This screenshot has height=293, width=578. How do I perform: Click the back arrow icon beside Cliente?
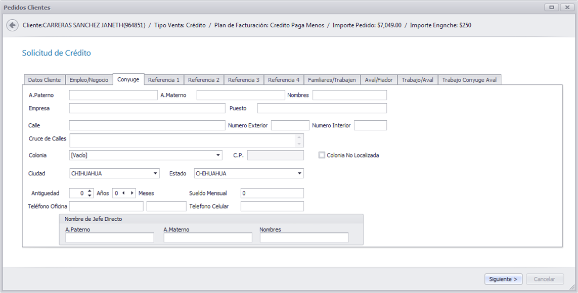13,25
